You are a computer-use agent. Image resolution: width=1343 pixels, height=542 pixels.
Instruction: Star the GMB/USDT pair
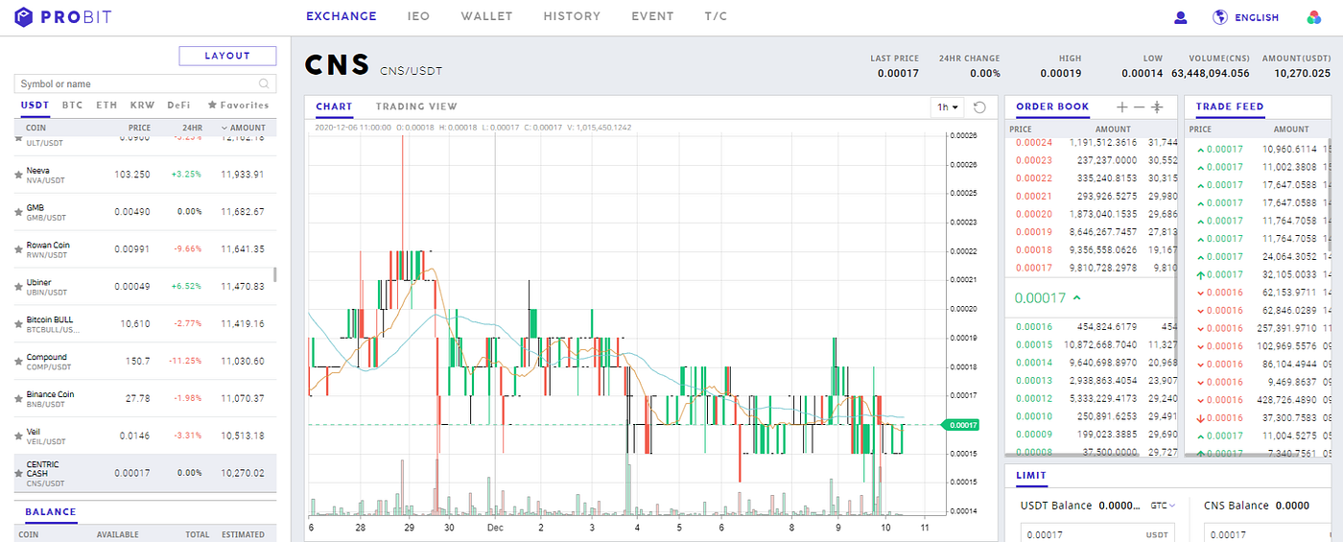18,212
